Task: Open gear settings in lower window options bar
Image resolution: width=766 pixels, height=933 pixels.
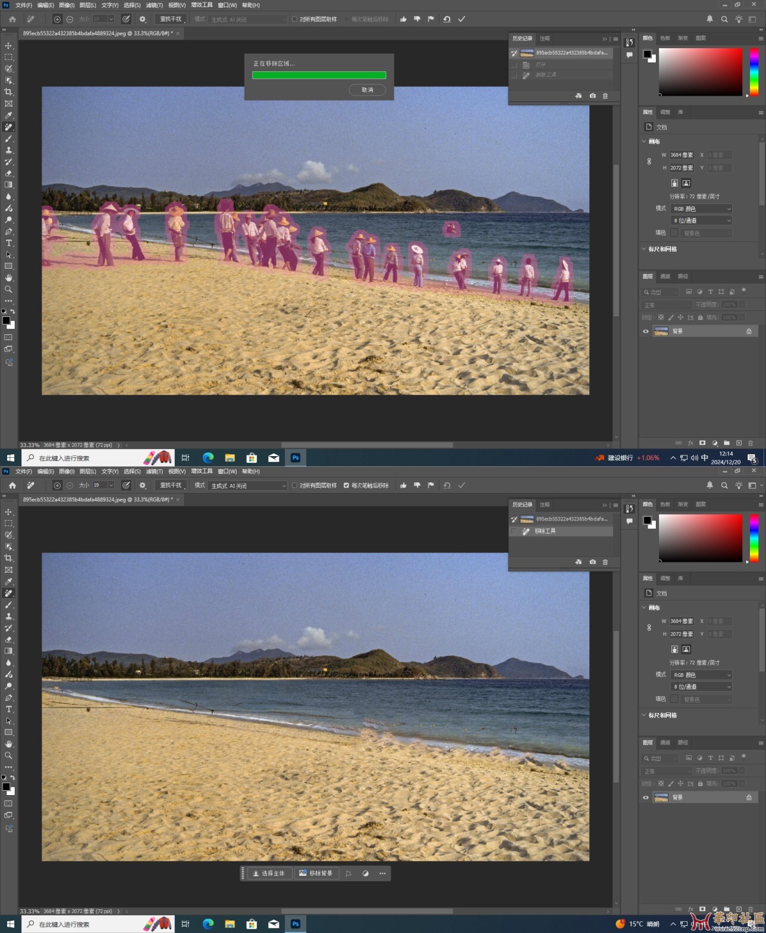Action: 142,485
